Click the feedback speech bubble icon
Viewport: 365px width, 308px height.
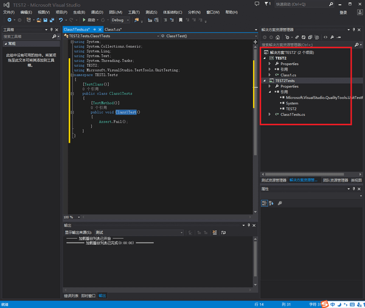257,4
